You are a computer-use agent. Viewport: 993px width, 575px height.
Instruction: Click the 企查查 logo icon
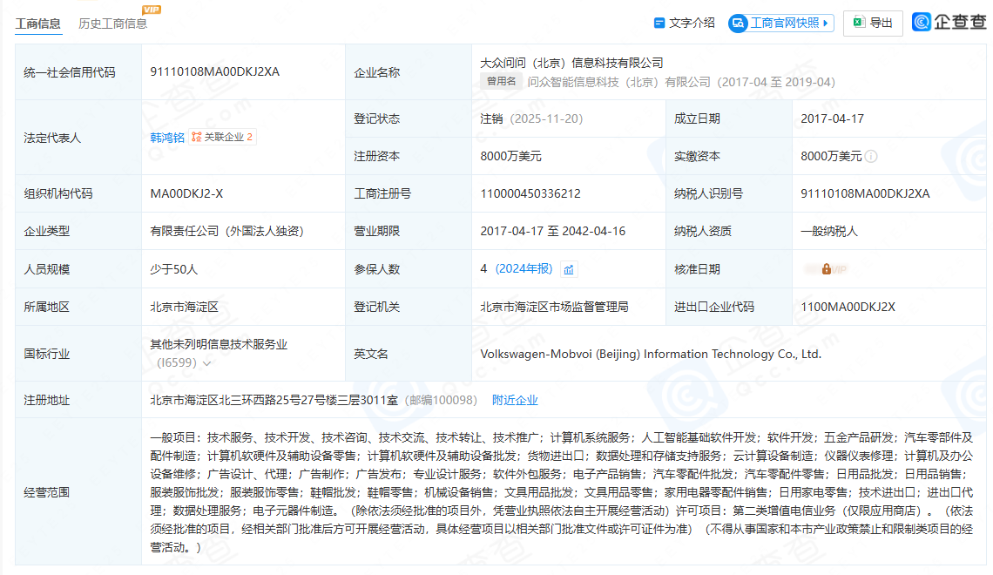click(x=922, y=23)
